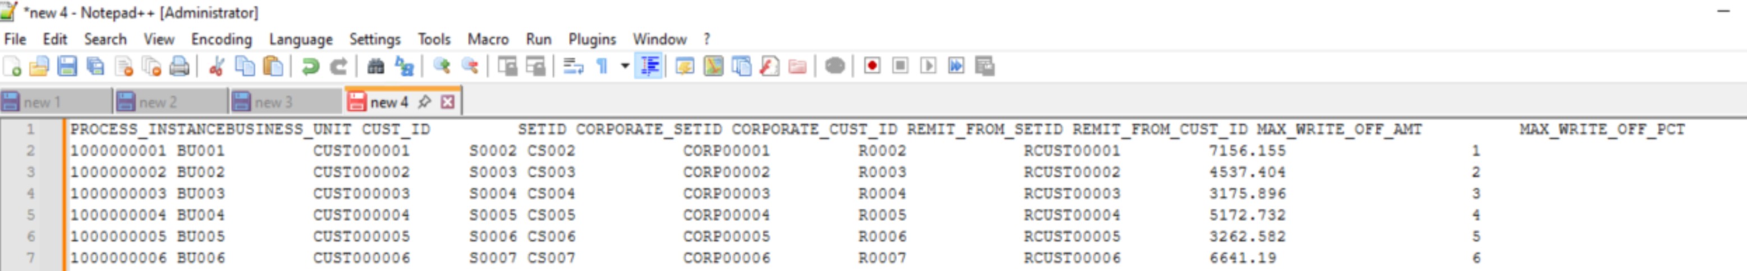Zoom in with magnifier plus icon
The width and height of the screenshot is (1747, 271).
[442, 66]
